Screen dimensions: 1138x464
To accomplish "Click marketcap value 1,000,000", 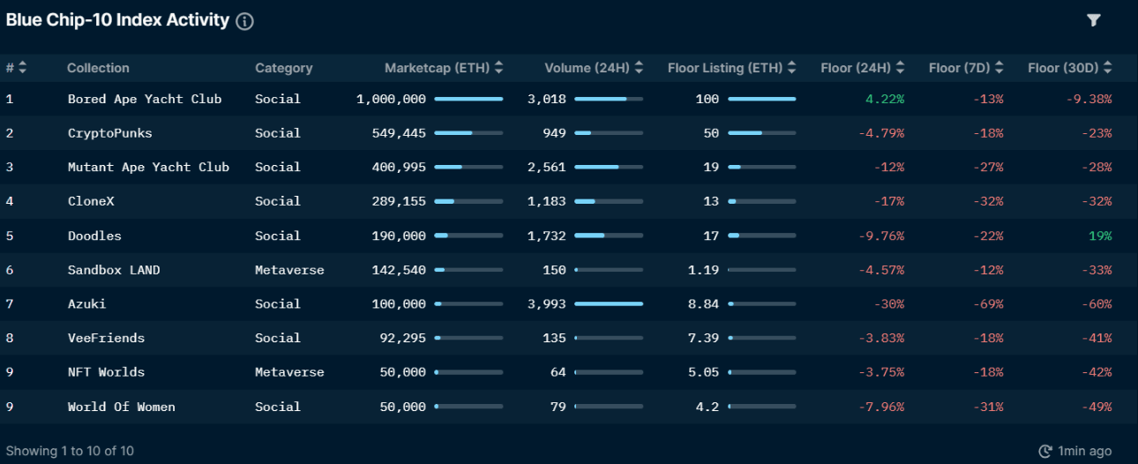I will tap(391, 99).
